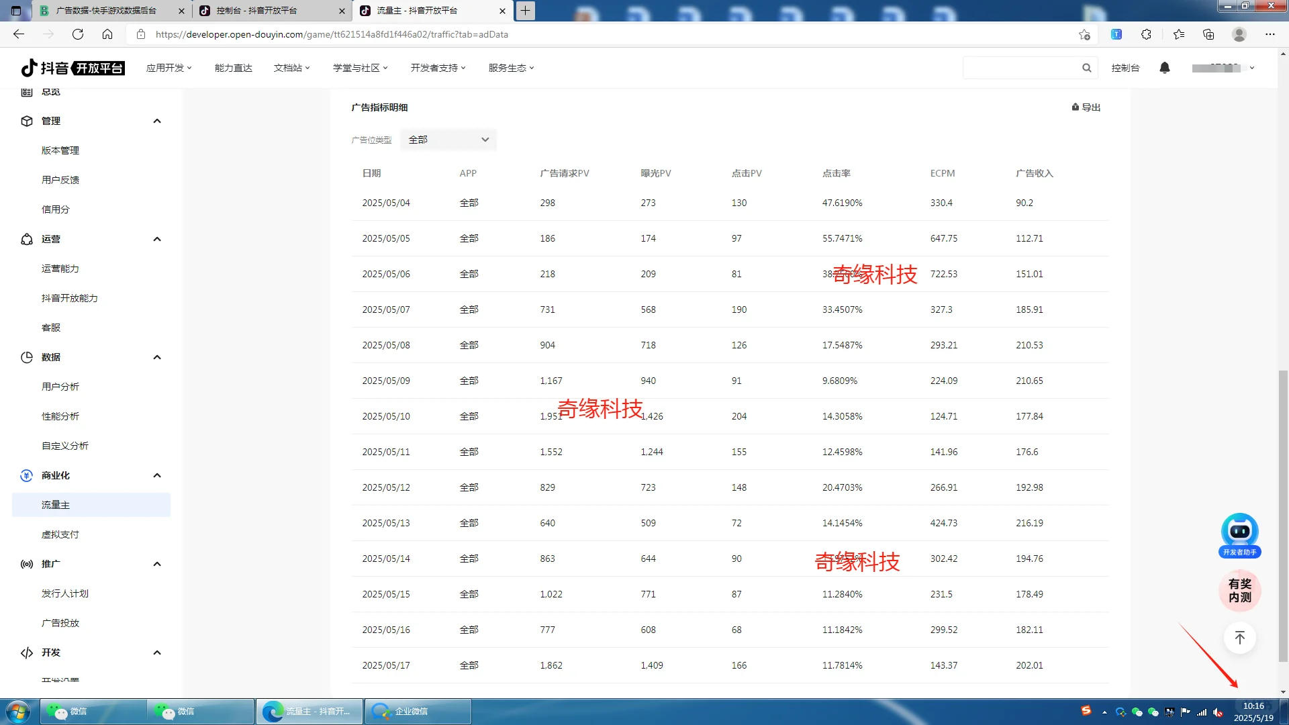Open the 广告位类型 dropdown showing 全部
This screenshot has height=725, width=1289.
[x=448, y=140]
